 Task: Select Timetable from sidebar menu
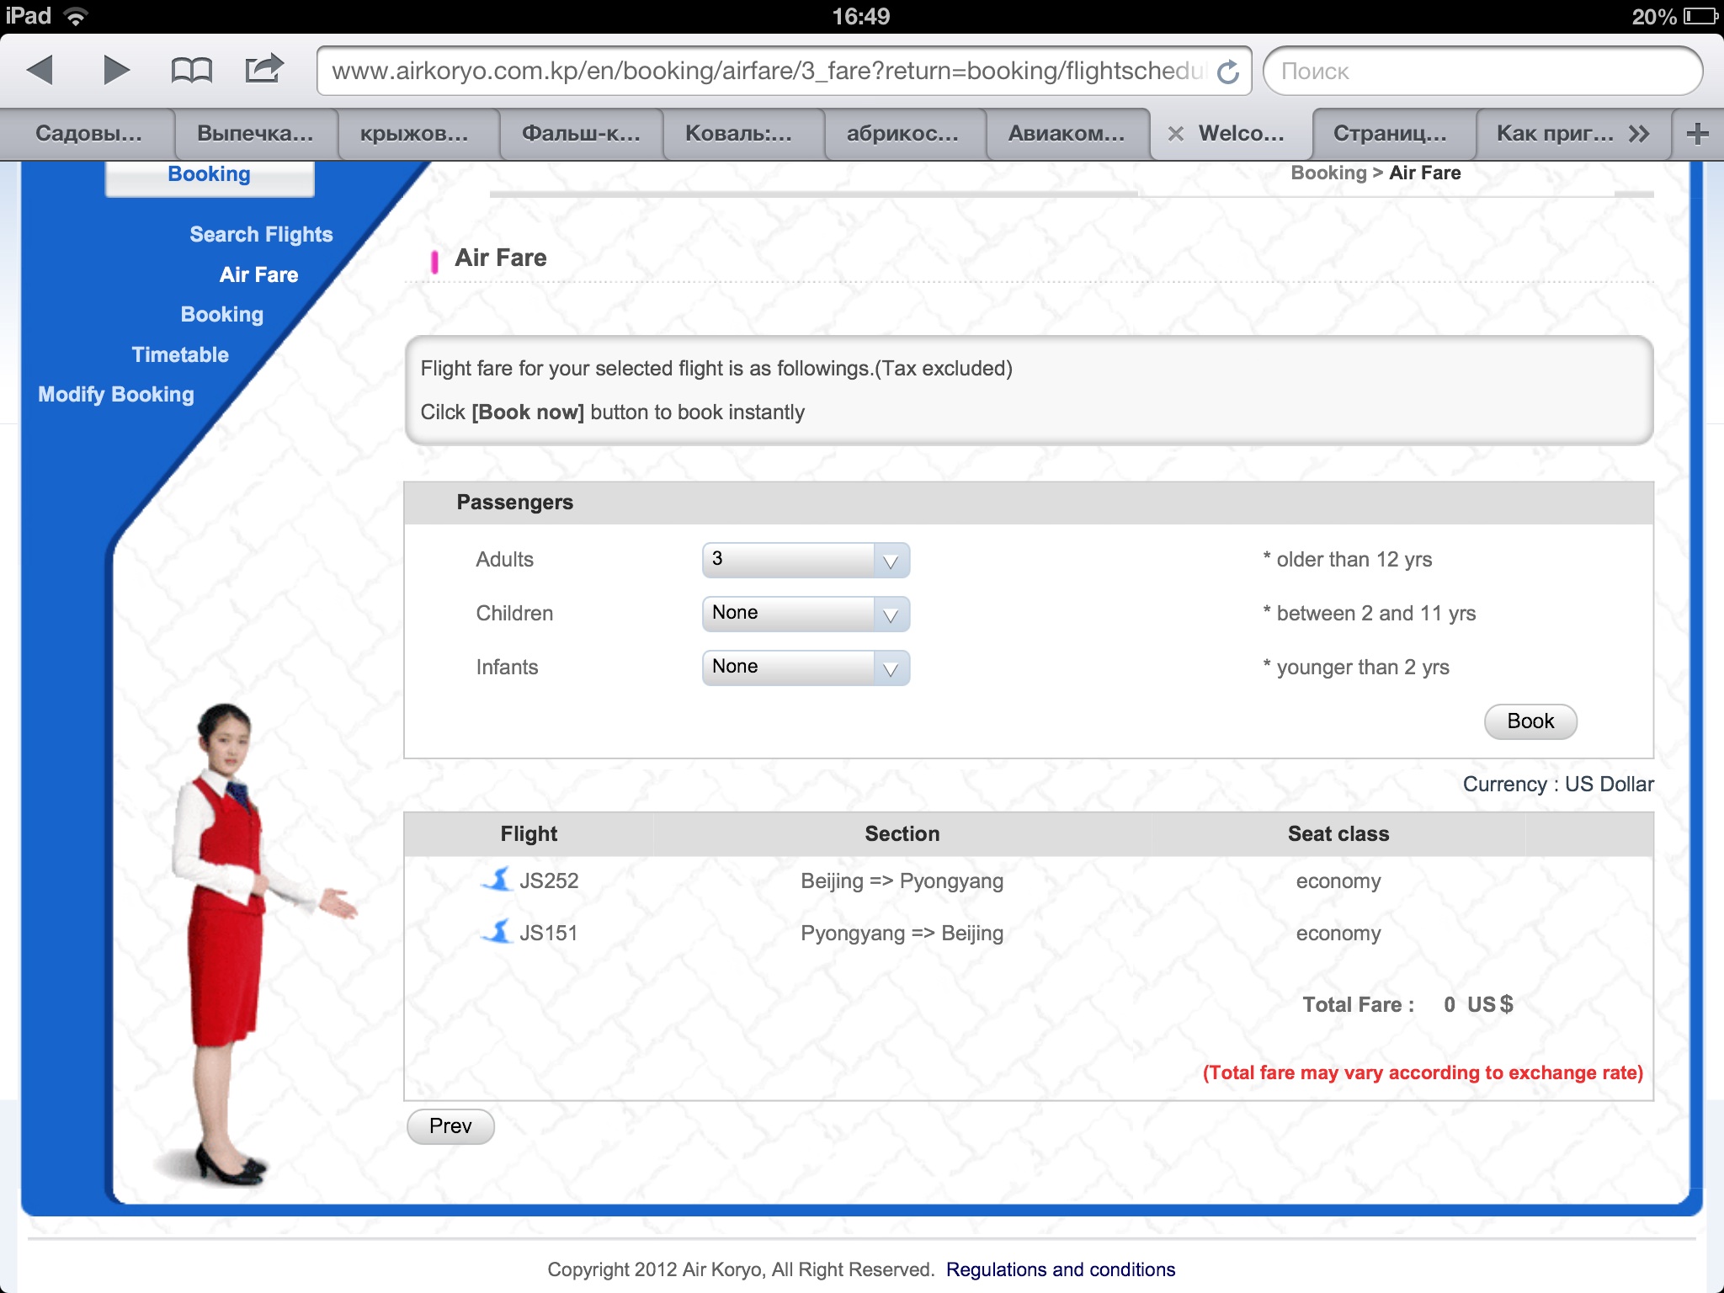[180, 354]
